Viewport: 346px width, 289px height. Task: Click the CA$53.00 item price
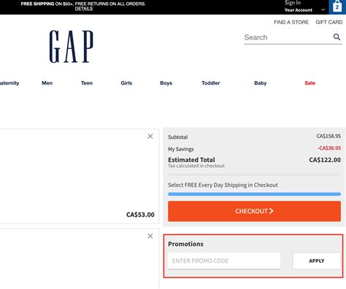tap(140, 215)
